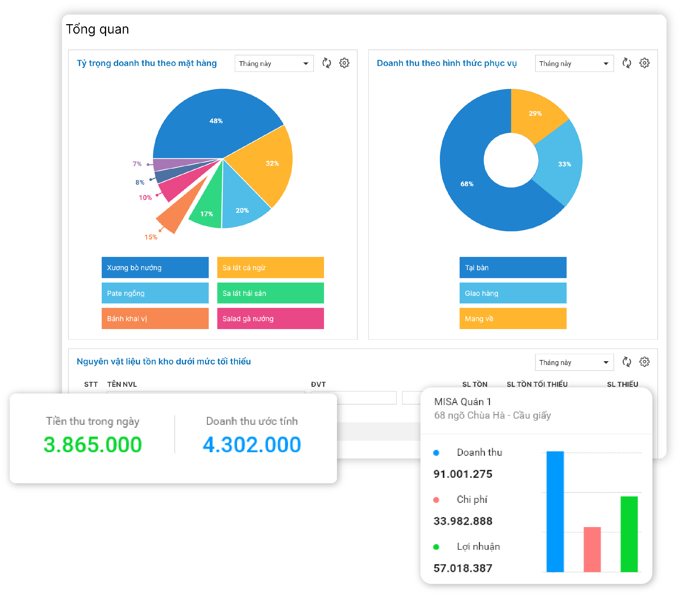Click the Tại bàn legend swatch
Image resolution: width=681 pixels, height=596 pixels.
point(513,268)
